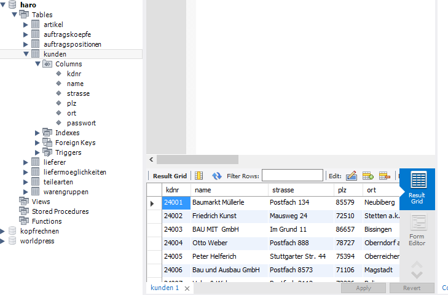Sort by the plz column header
This screenshot has width=448, height=295.
pyautogui.click(x=348, y=190)
